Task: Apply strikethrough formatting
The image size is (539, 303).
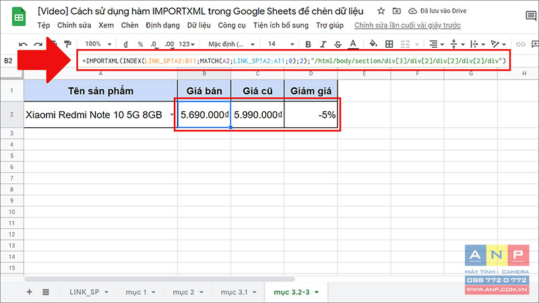Action: coord(338,44)
